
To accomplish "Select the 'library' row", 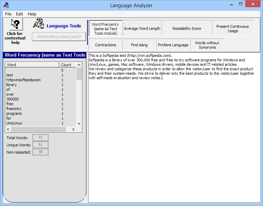I will [41, 85].
